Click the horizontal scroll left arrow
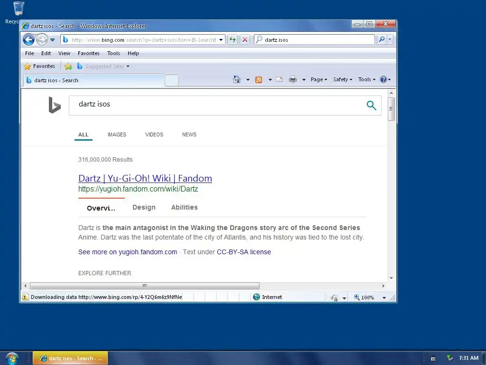 tap(26, 286)
